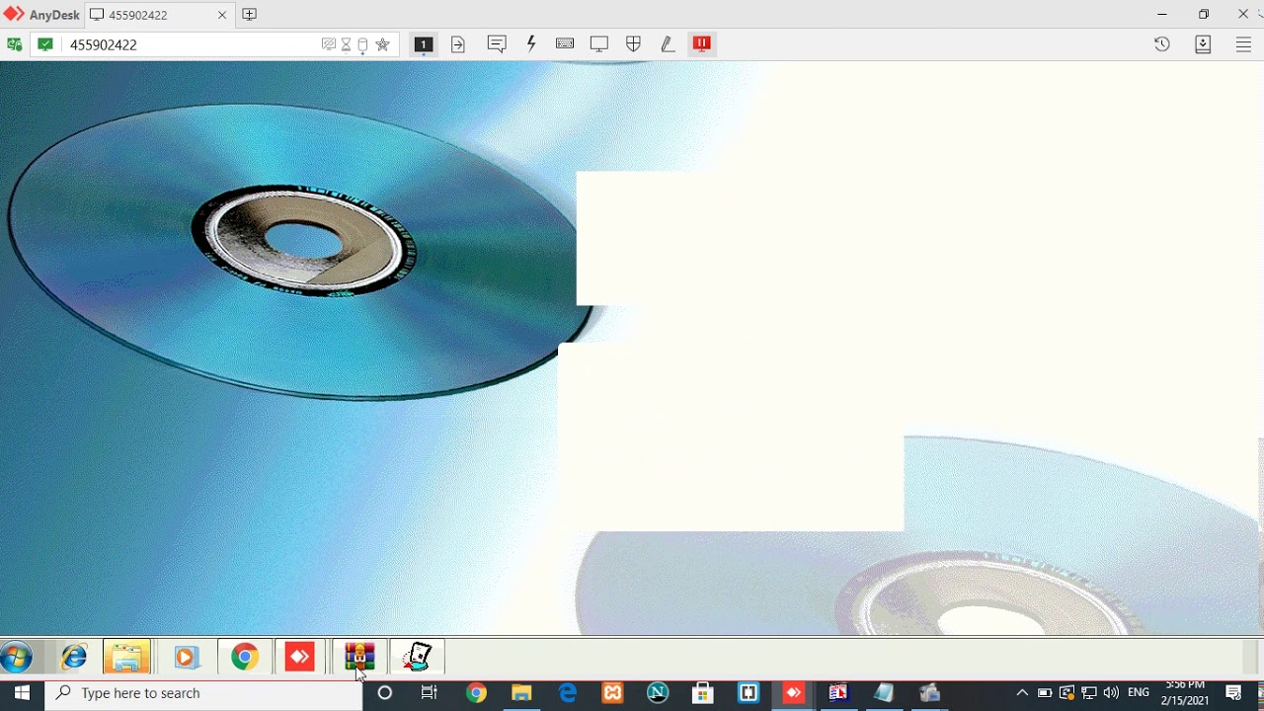Open the Actions lightning bolt menu
The image size is (1264, 711).
[x=531, y=43]
